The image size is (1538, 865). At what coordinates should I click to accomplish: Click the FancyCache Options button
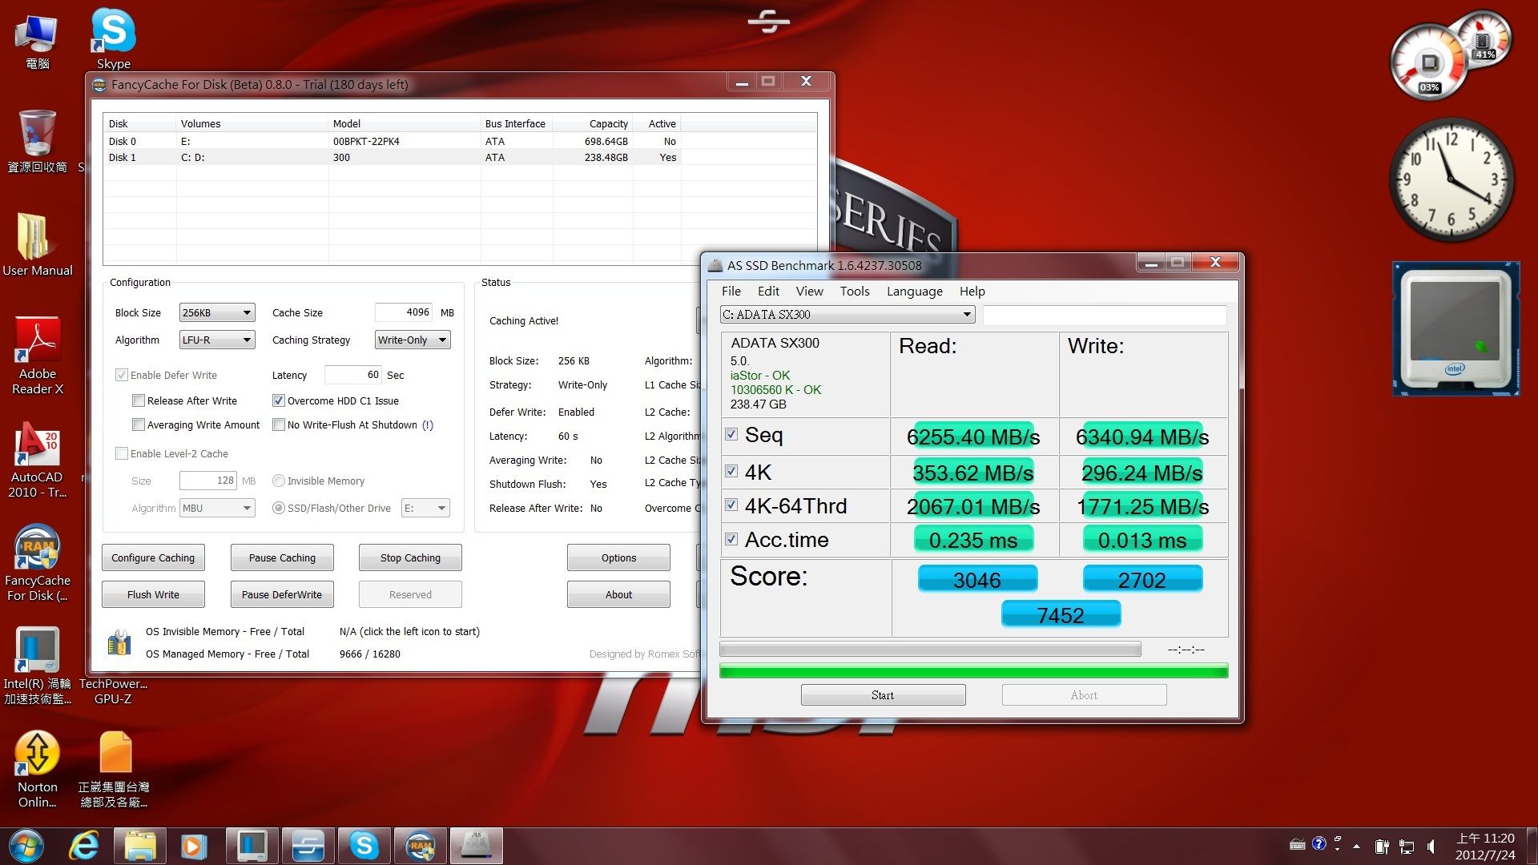pos(618,557)
